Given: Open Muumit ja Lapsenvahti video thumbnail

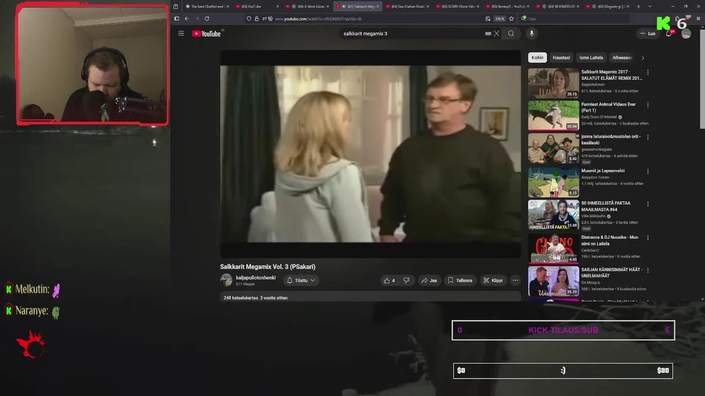Looking at the screenshot, I should coord(554,183).
